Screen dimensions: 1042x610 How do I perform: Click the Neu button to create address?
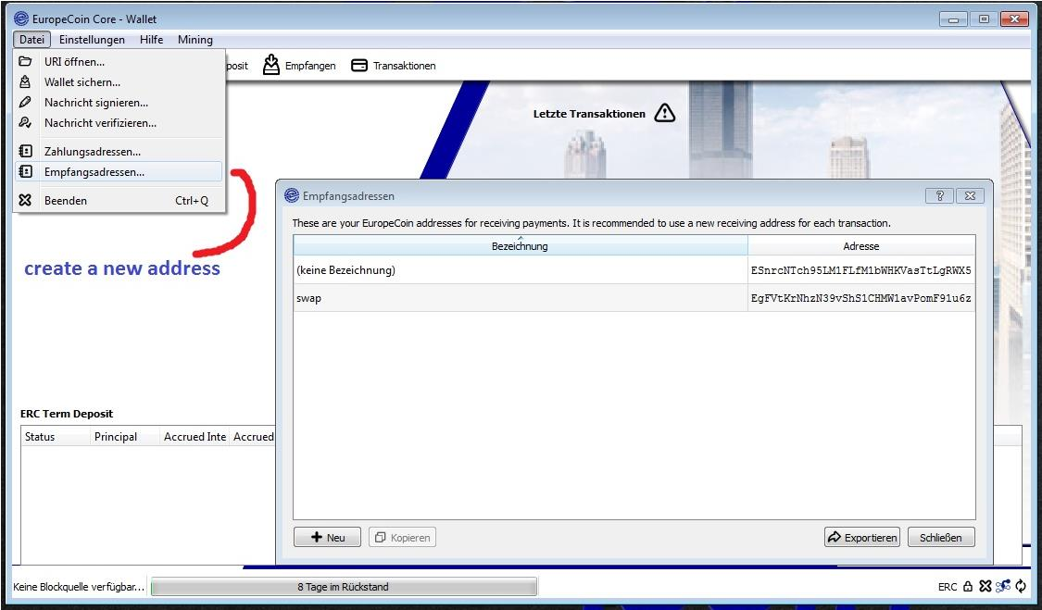(x=327, y=537)
